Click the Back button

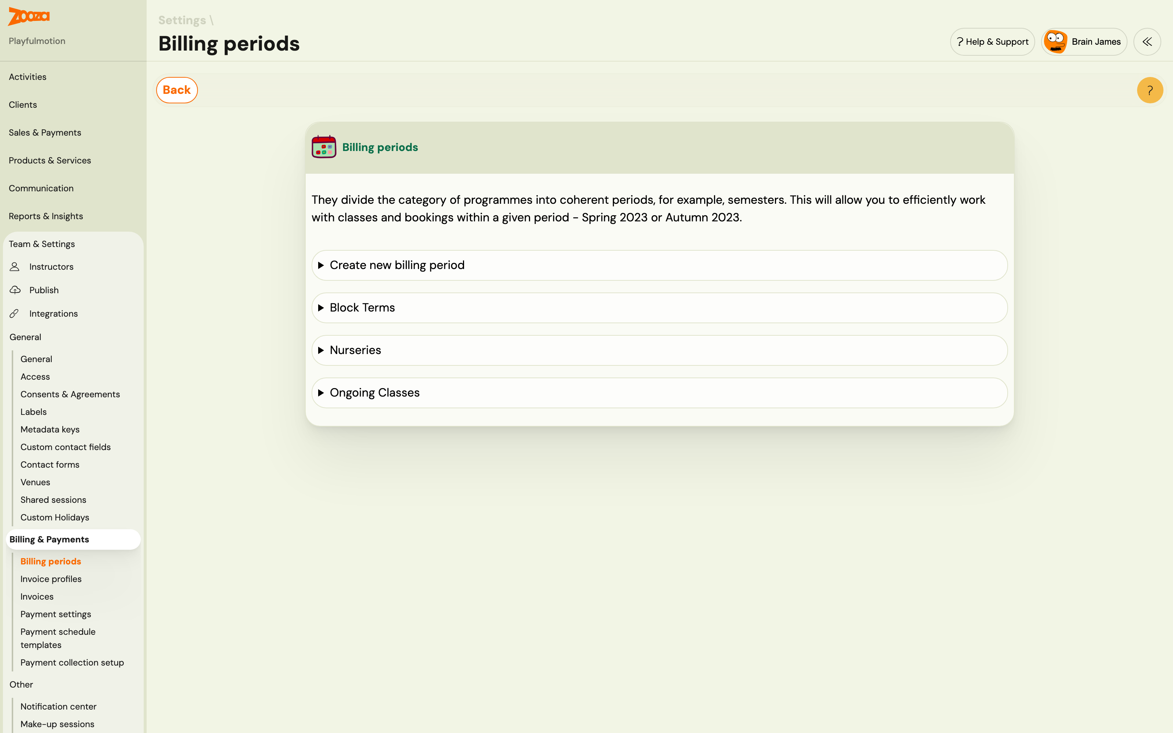tap(177, 90)
